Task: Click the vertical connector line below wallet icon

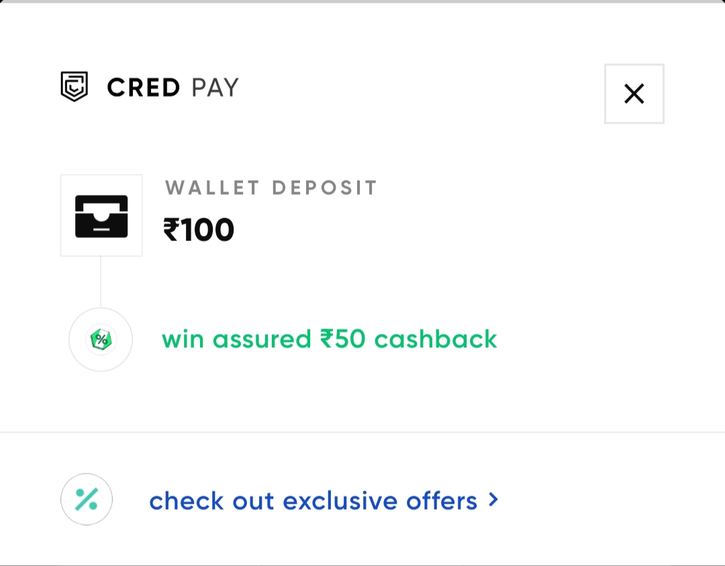Action: pyautogui.click(x=101, y=282)
